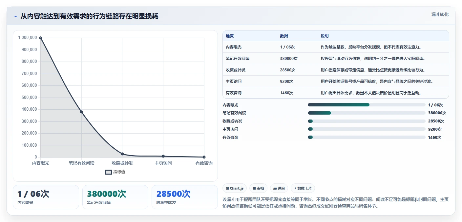
Task: Click the 28500次 cell in the table
Action: tap(287, 70)
